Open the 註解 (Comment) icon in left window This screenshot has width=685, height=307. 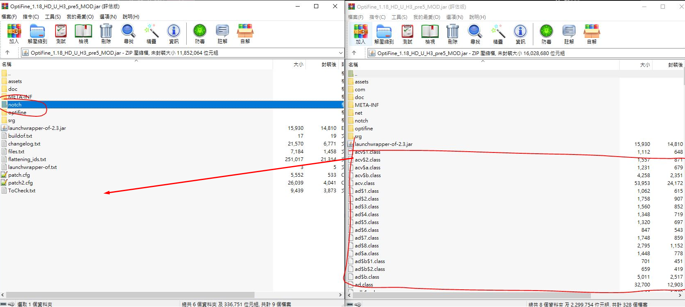click(x=222, y=34)
